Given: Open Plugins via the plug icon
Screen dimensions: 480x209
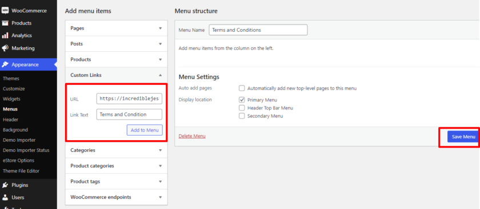Looking at the screenshot, I should 5,185.
